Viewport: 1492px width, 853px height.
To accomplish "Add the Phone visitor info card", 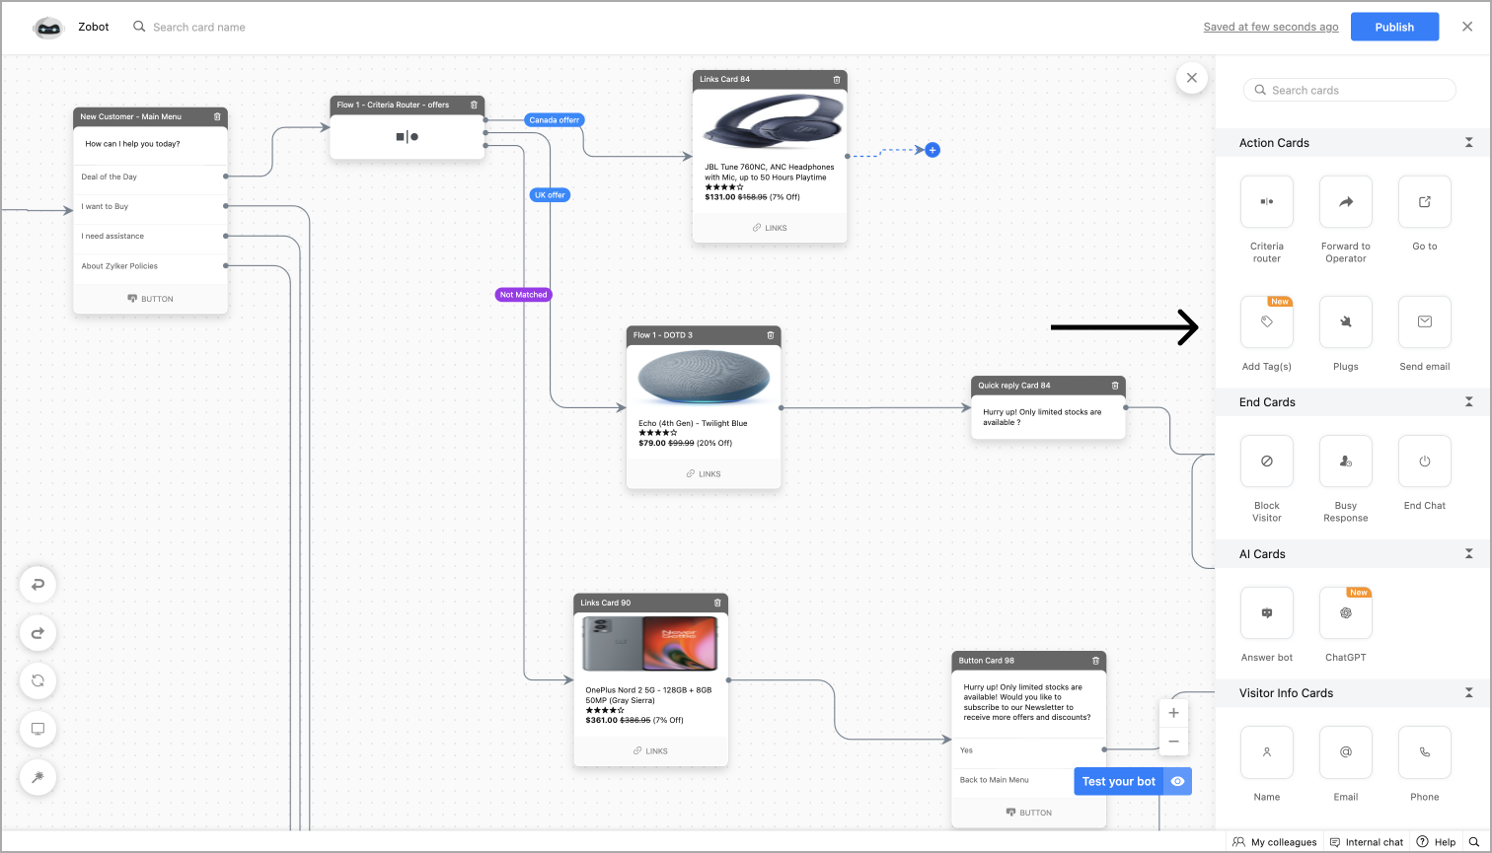I will pos(1425,752).
